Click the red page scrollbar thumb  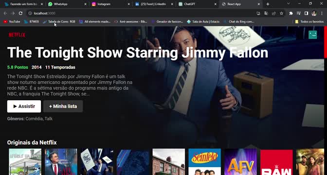(x=326, y=42)
